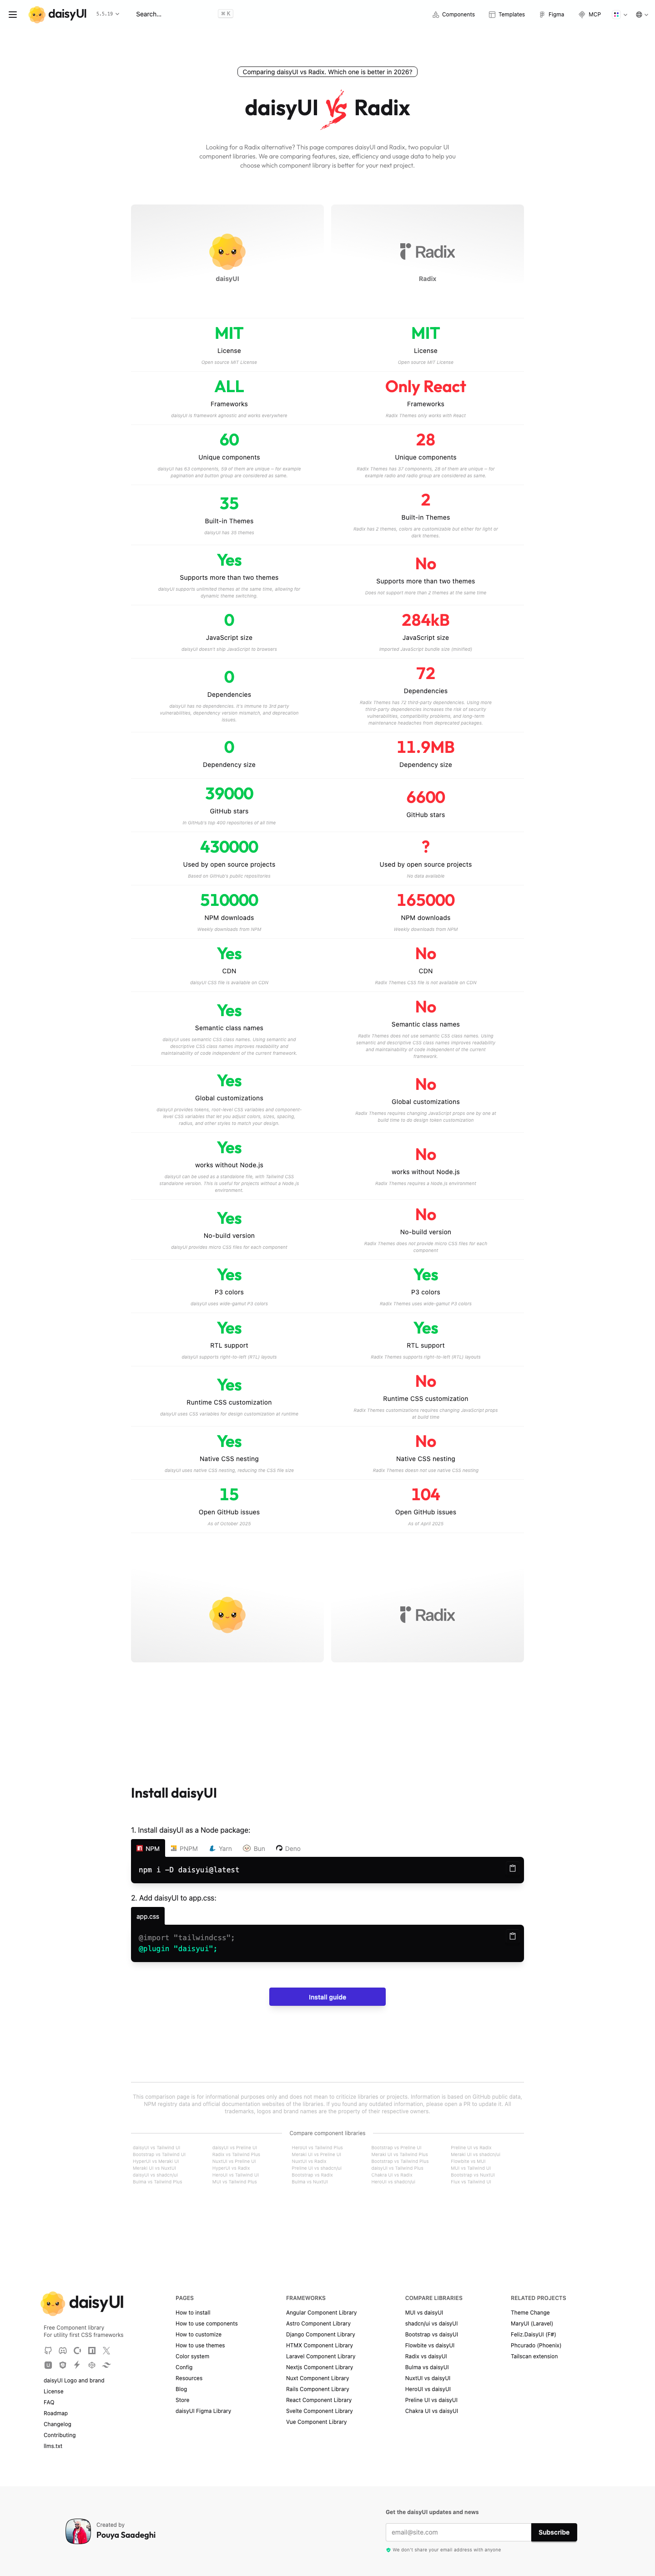Open the hamburger sidebar menu

[12, 14]
